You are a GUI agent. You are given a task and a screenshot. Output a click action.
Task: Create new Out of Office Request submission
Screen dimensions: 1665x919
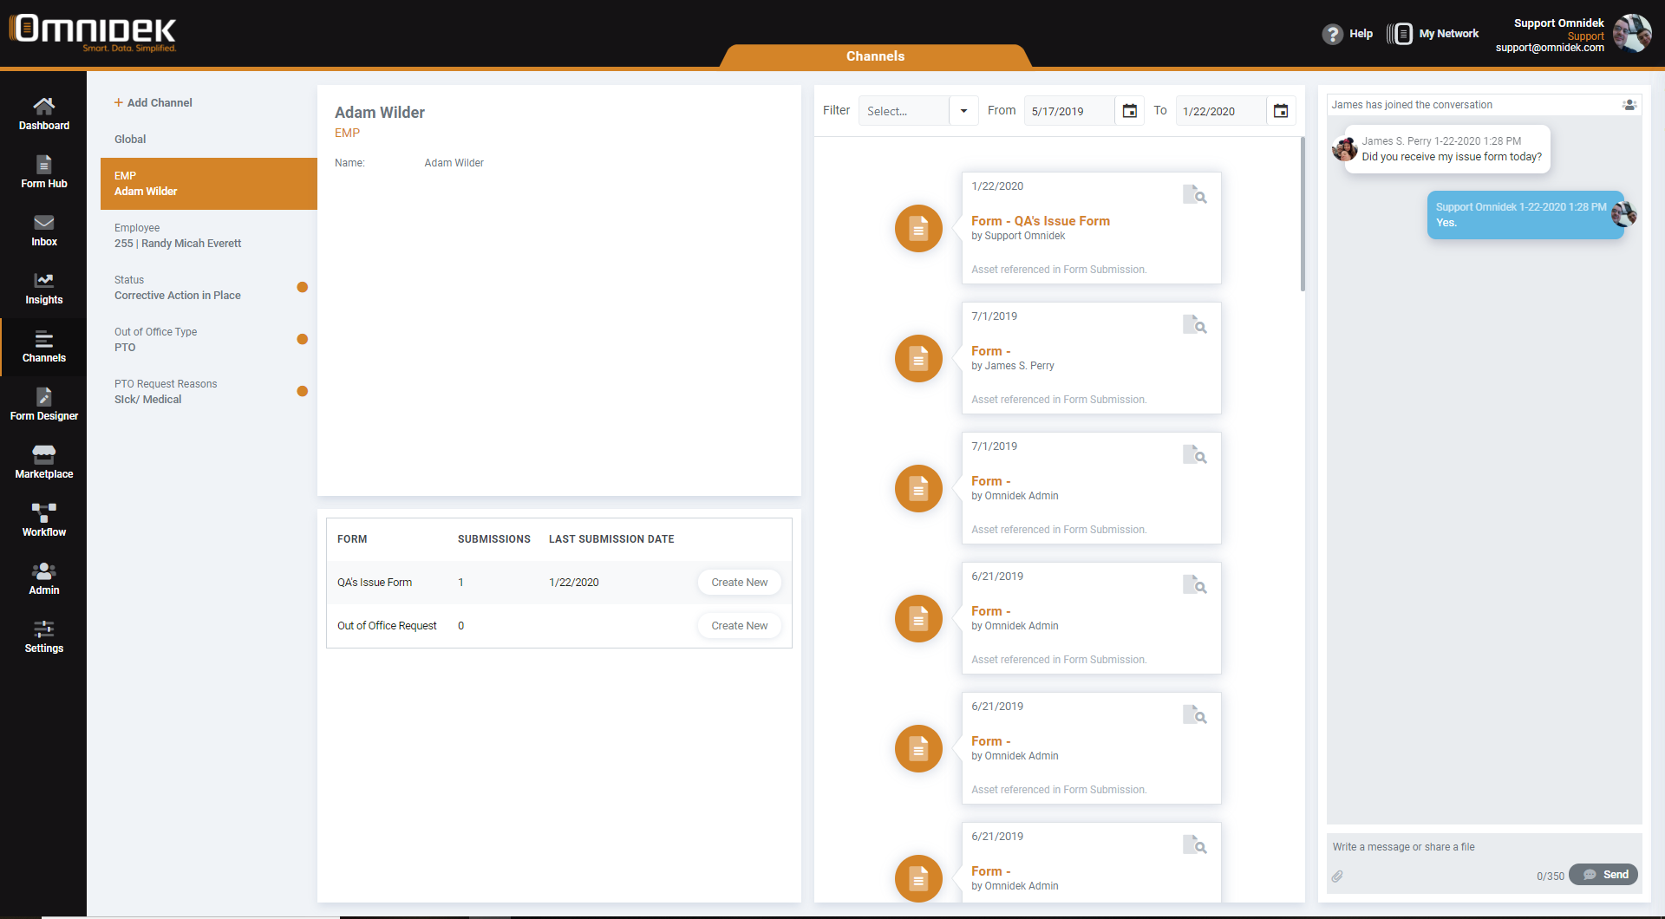739,626
